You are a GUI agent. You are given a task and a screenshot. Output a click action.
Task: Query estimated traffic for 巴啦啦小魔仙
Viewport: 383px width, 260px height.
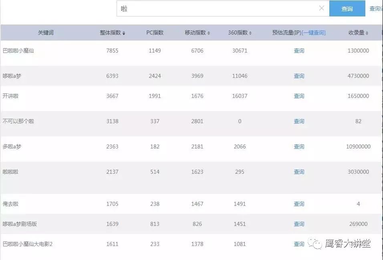click(299, 51)
